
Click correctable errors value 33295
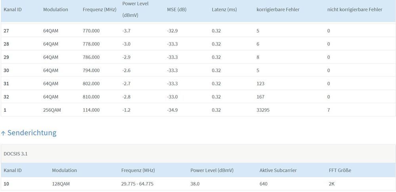coord(263,110)
